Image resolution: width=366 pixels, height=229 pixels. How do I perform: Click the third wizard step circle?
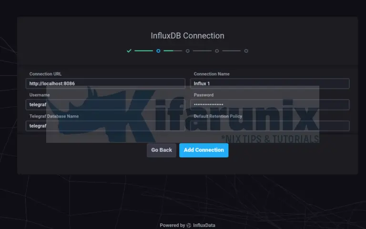[x=187, y=50]
